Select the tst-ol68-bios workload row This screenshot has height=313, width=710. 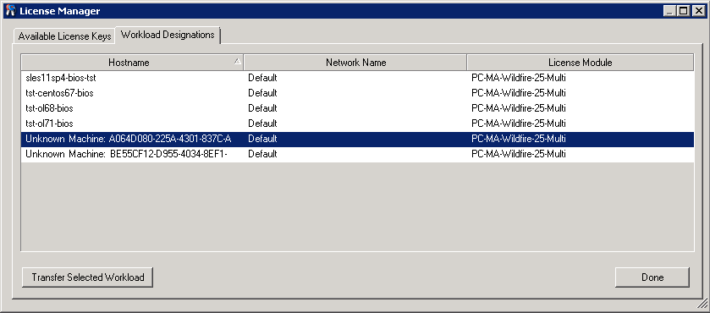coord(357,108)
